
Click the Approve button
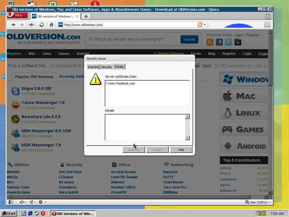[134, 150]
